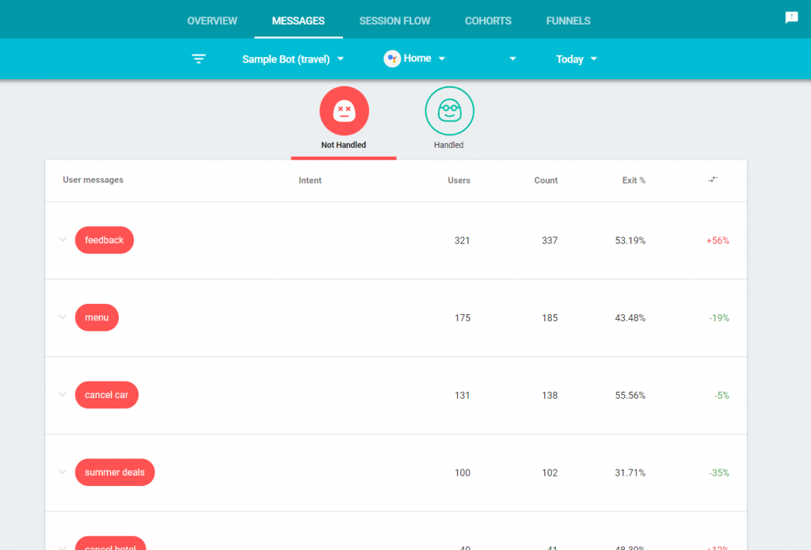Click the 102 count value for summer deals
The image size is (811, 550).
pos(550,473)
